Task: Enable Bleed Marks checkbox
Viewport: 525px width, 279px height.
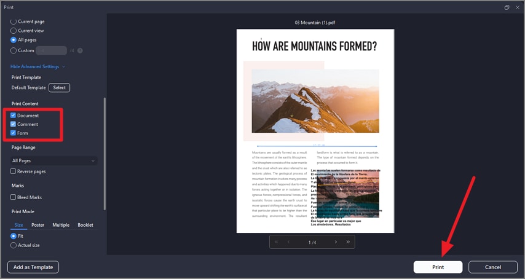Action: (x=13, y=197)
